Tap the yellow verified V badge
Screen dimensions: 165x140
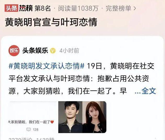pos(53,51)
